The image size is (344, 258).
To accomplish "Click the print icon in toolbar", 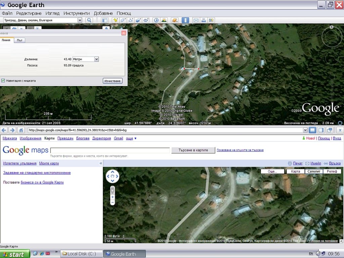I will coord(204,20).
